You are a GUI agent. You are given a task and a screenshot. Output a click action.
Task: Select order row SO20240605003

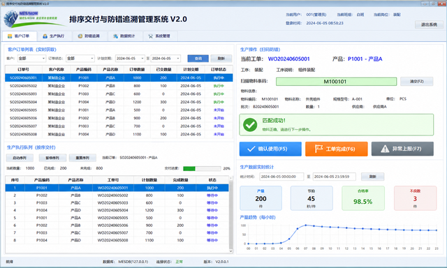[119, 94]
